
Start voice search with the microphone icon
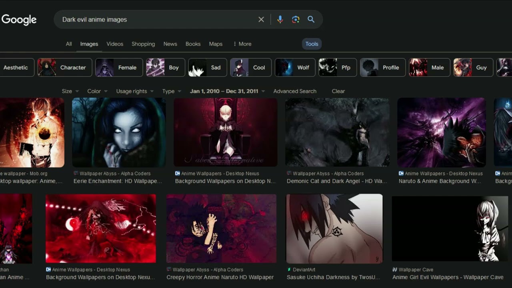click(280, 20)
